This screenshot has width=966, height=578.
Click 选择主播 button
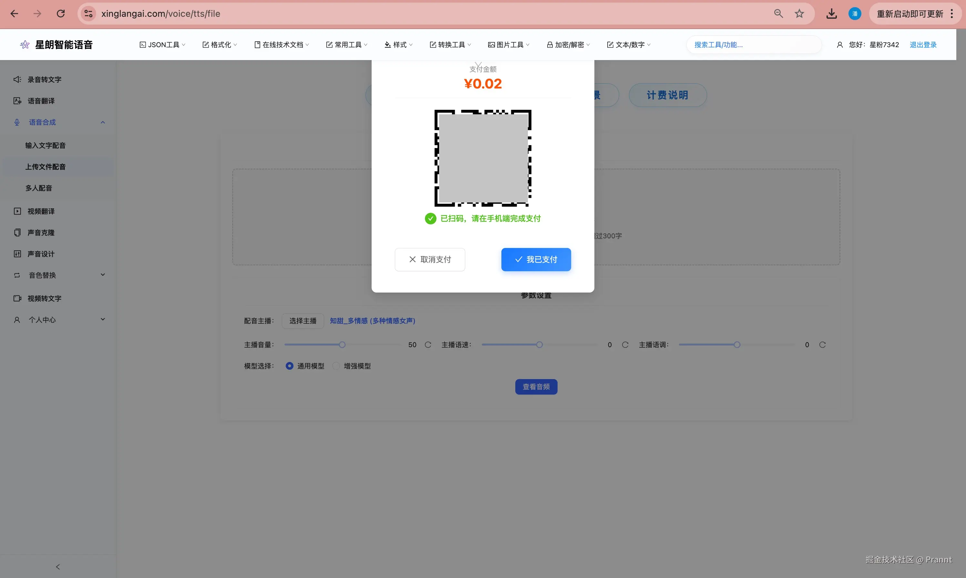[x=303, y=321]
